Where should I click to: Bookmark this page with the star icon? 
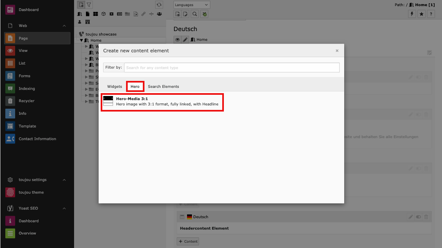[x=422, y=14]
